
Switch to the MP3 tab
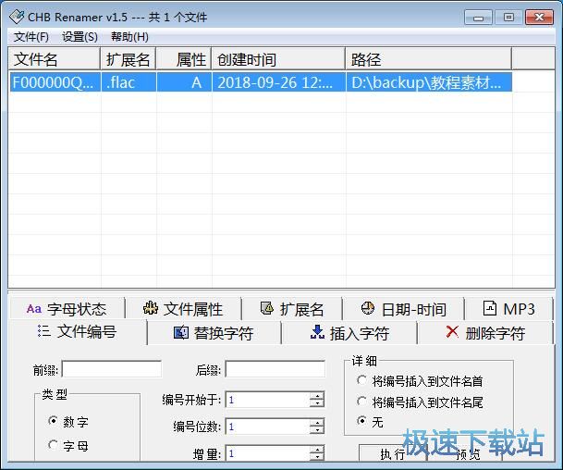[508, 309]
